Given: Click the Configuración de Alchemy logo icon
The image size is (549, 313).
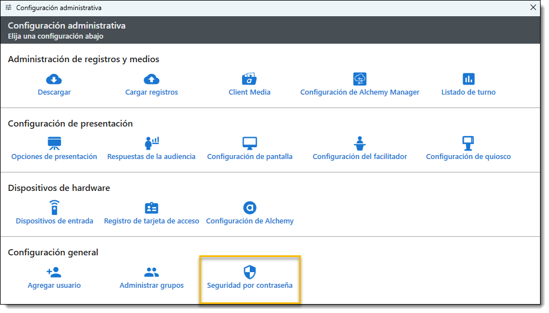Looking at the screenshot, I should pos(249,208).
